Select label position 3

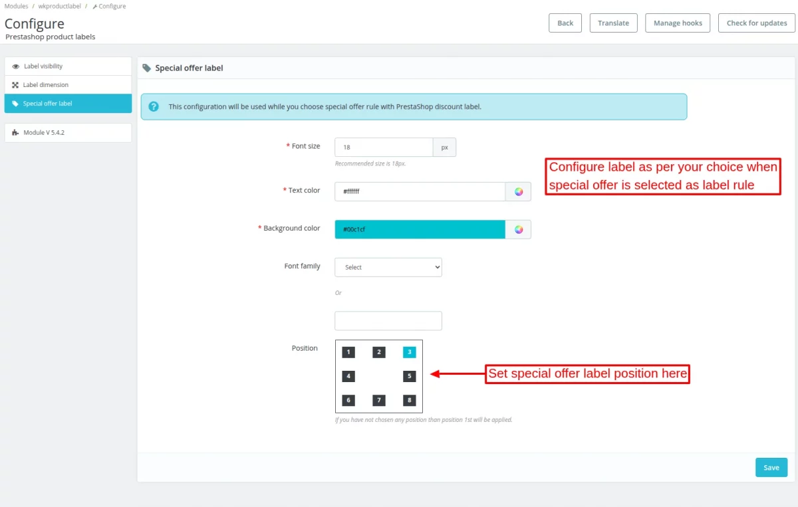click(410, 352)
